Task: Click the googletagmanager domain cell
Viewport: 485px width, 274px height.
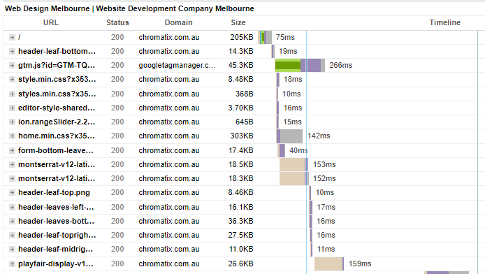Action: (177, 65)
